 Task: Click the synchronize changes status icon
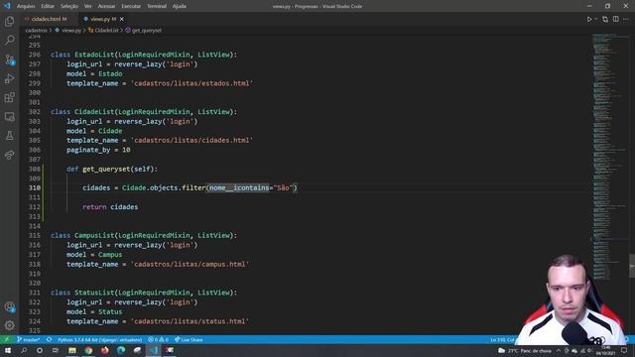[49, 339]
